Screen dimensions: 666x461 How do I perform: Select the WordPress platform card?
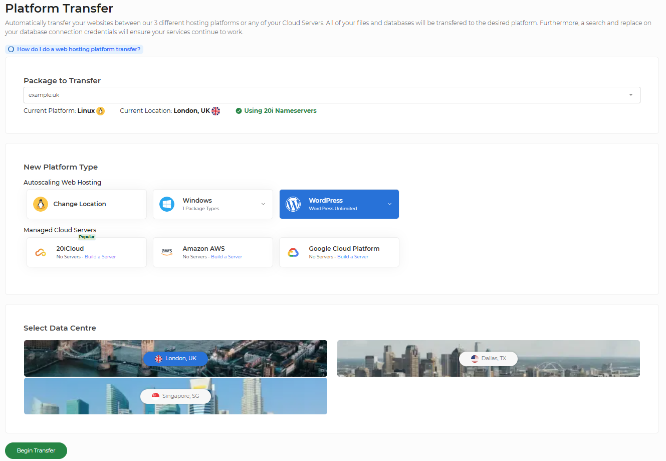333,204
